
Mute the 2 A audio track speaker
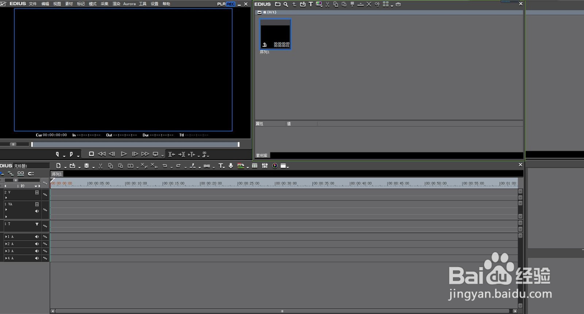[37, 244]
